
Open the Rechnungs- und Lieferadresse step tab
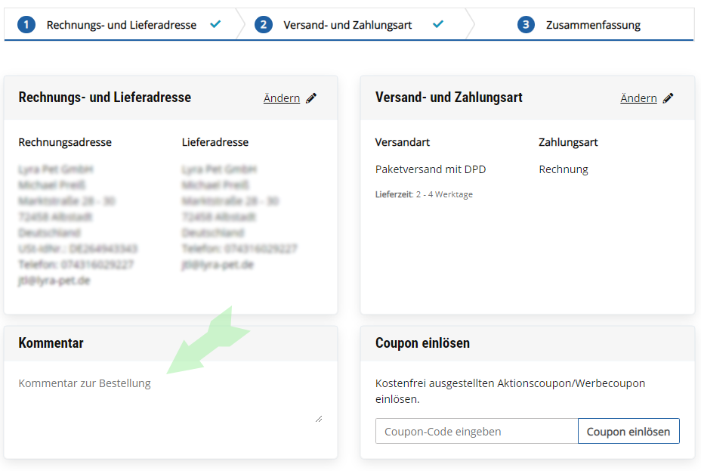coord(121,25)
